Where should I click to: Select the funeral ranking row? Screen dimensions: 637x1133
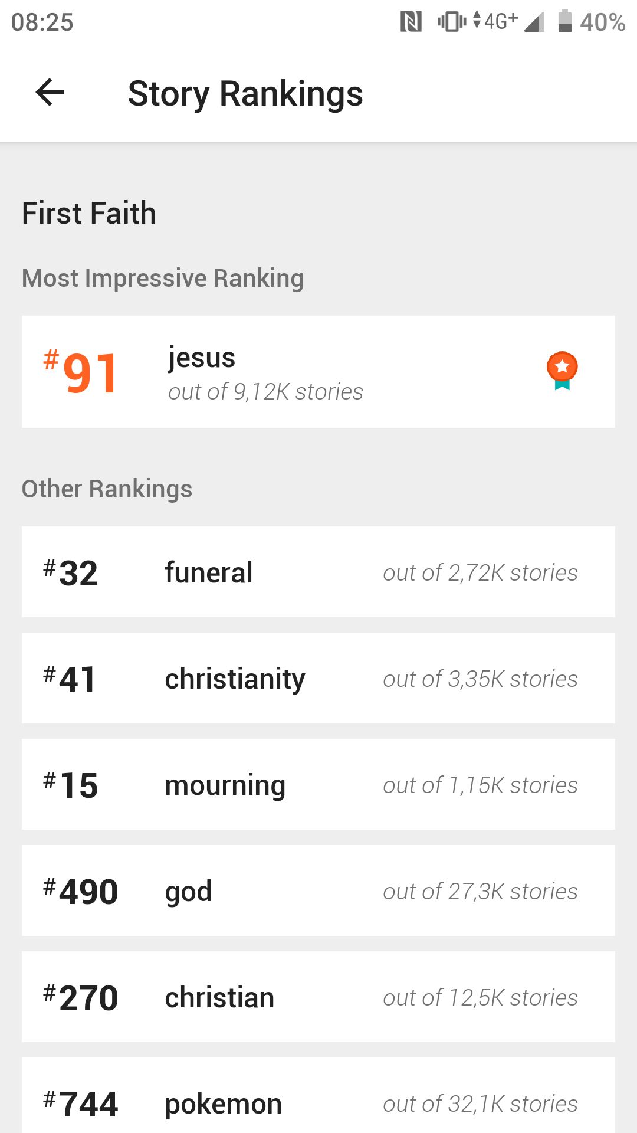318,572
